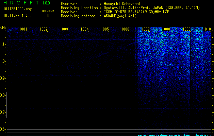Image resolution: width=214 pixels, height=136 pixels.
Task: Click the 1010 time marker
Action: 207,29
